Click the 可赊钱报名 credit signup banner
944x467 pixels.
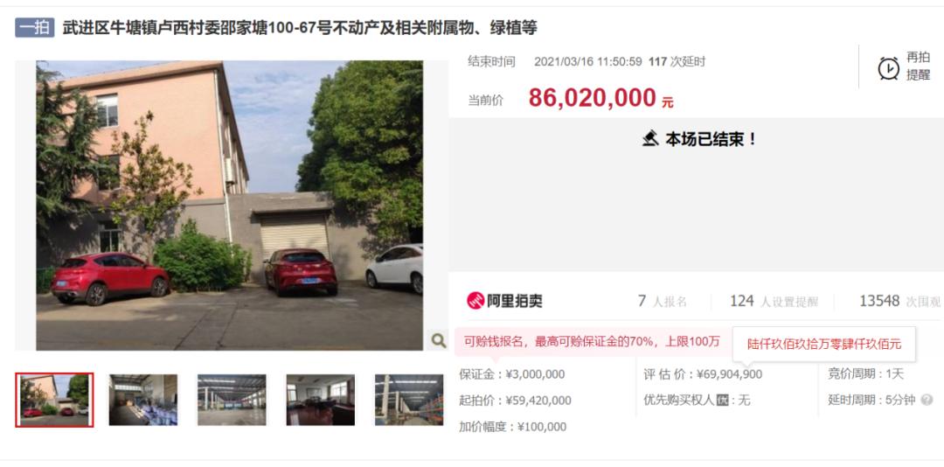click(x=593, y=342)
